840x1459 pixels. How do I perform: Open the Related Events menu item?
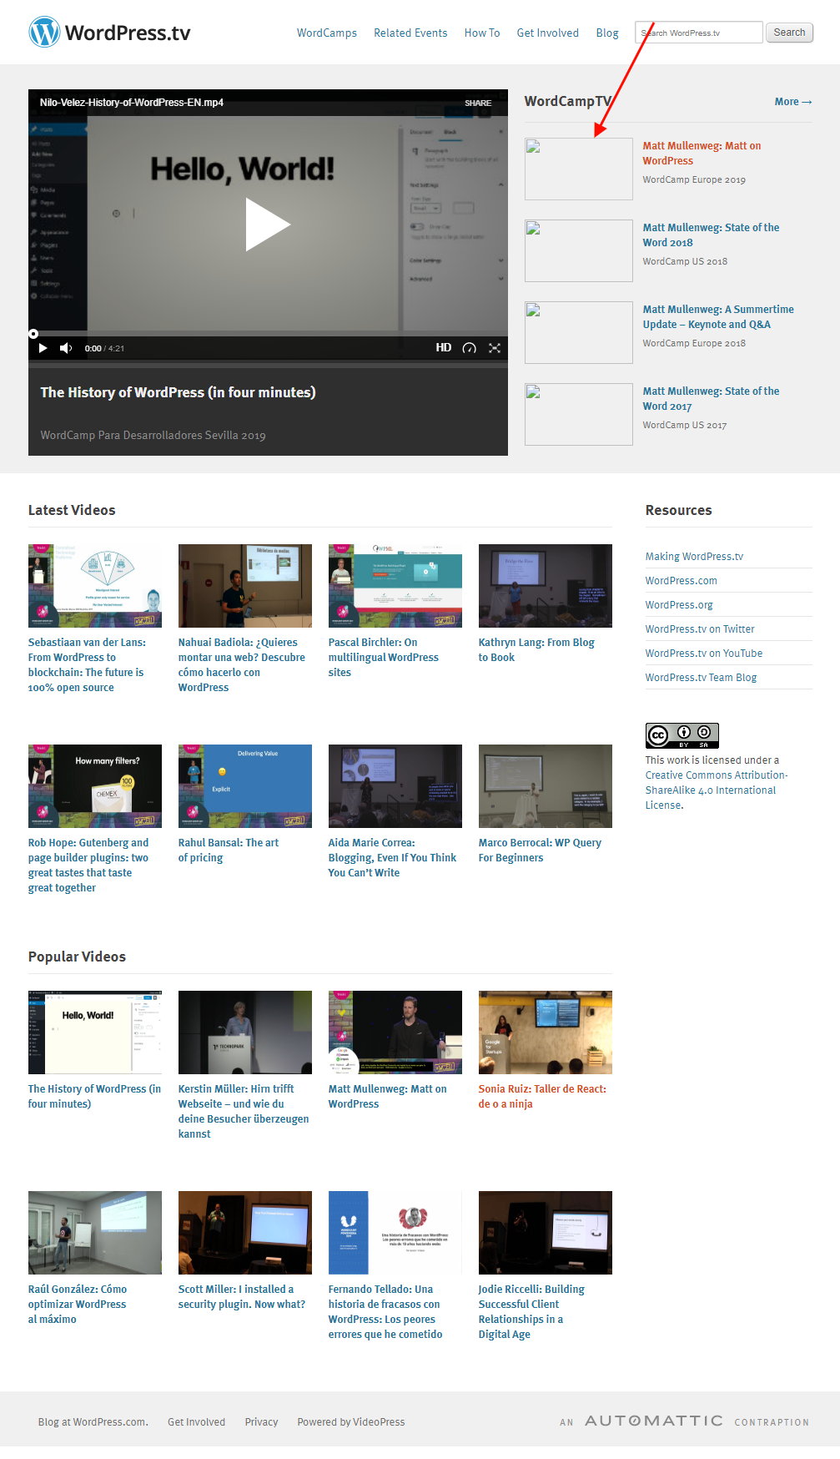410,33
